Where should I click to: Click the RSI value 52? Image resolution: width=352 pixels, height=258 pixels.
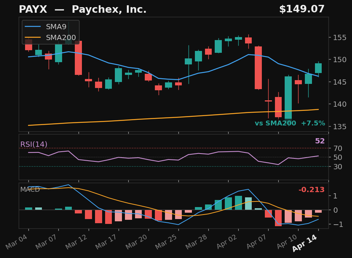[320, 141]
